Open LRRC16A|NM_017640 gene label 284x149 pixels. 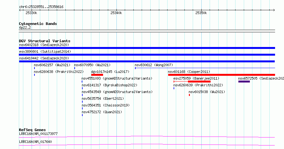(35, 142)
